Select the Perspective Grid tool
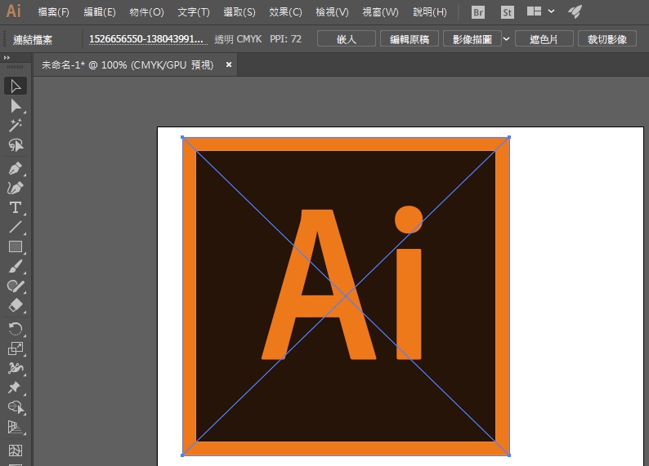Viewport: 649px width, 466px height. pos(16,427)
